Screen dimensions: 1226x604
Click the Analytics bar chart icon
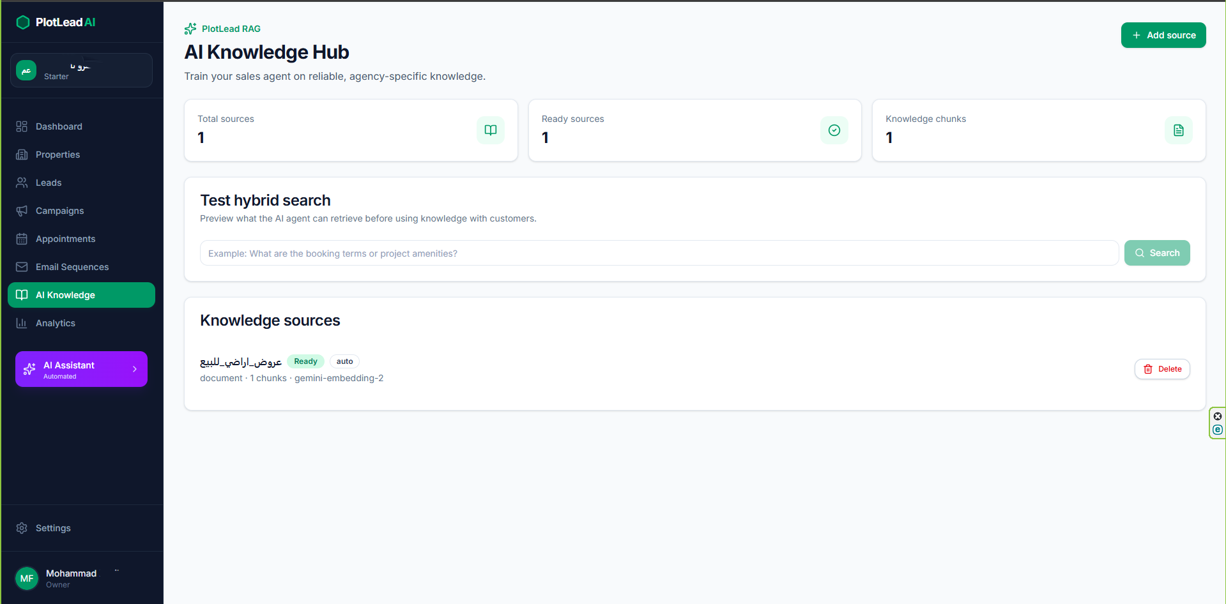(x=22, y=323)
